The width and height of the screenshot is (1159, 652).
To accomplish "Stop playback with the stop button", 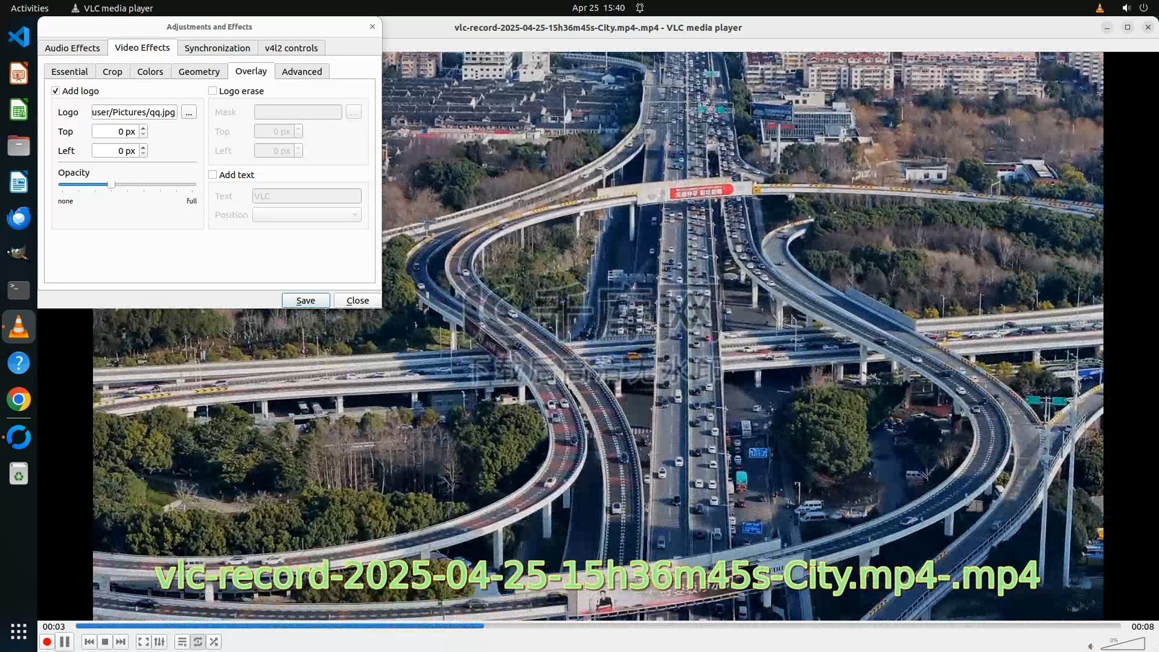I will click(x=105, y=642).
